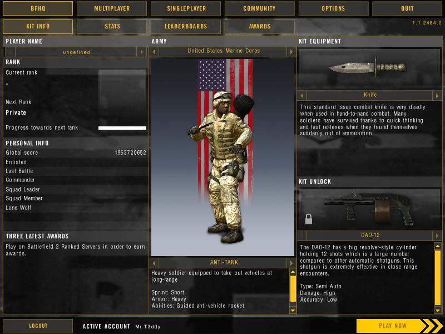Image resolution: width=445 pixels, height=334 pixels.
Task: Click the DAO-12 unlock name
Action: 370,235
